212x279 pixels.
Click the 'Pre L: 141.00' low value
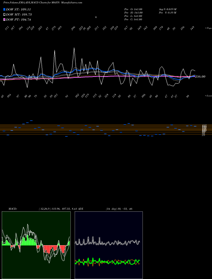[x=133, y=16]
